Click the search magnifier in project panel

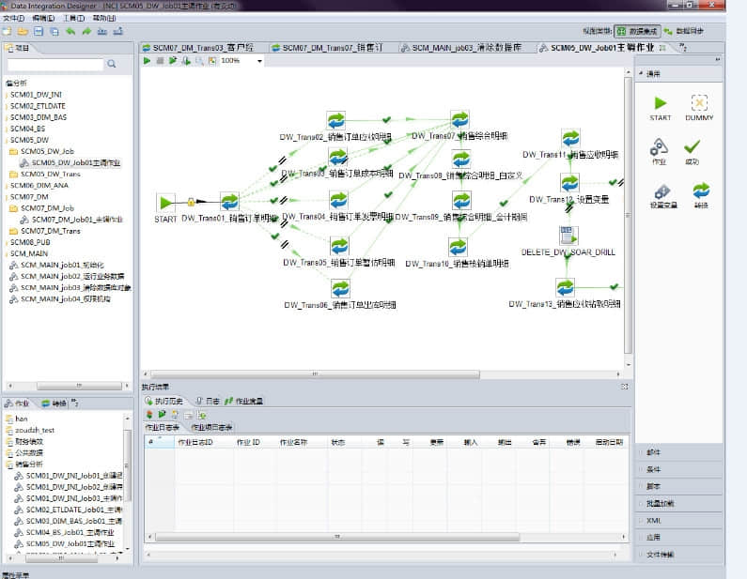(x=112, y=65)
